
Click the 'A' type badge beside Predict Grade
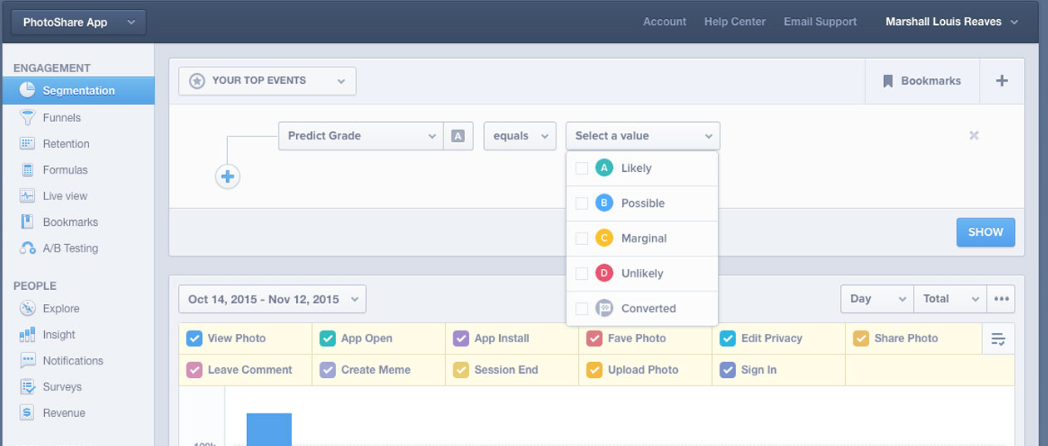(x=457, y=136)
